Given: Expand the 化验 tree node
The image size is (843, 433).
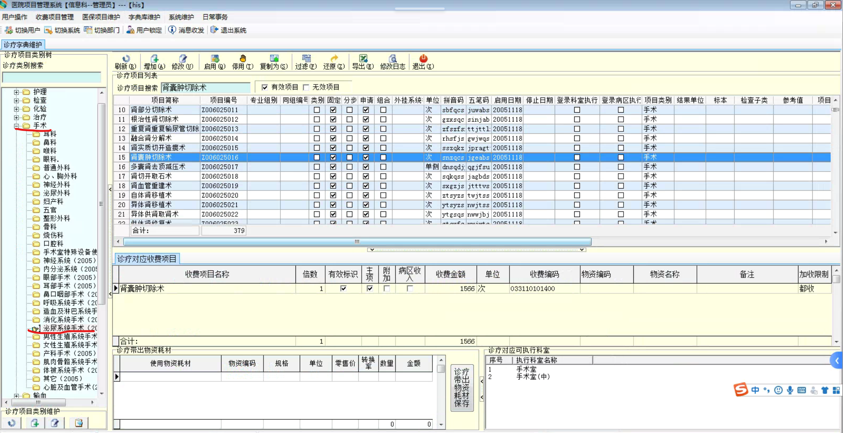Looking at the screenshot, I should tap(16, 109).
